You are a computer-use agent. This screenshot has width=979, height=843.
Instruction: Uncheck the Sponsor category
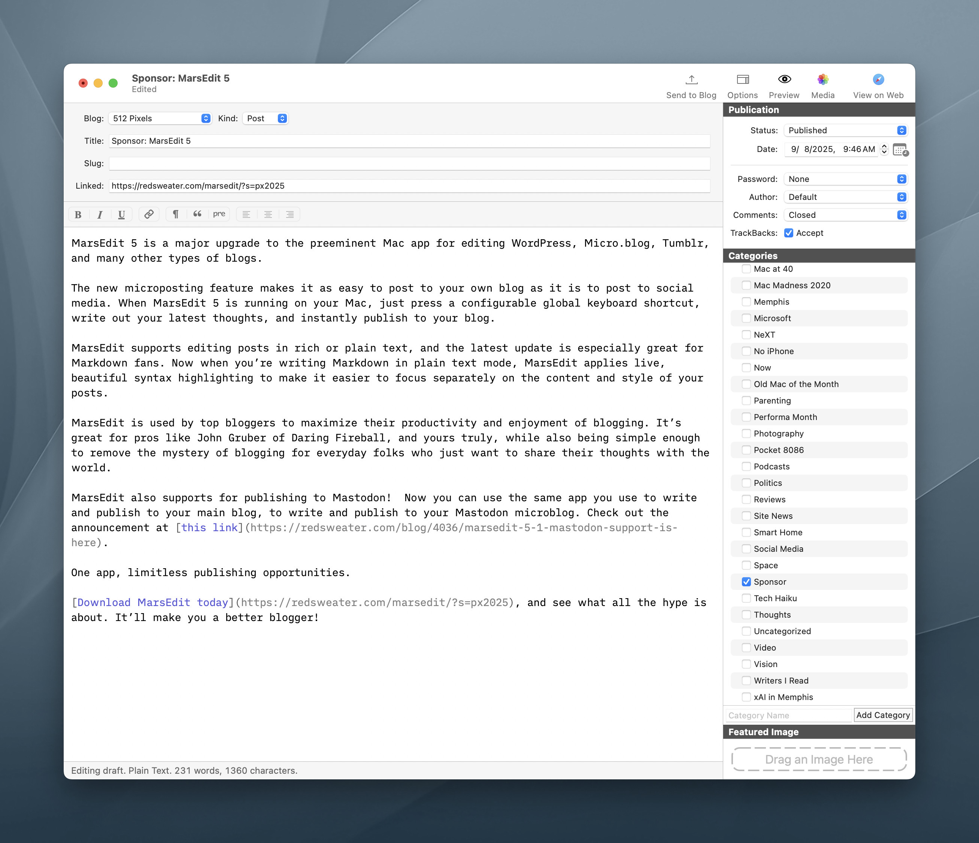746,582
